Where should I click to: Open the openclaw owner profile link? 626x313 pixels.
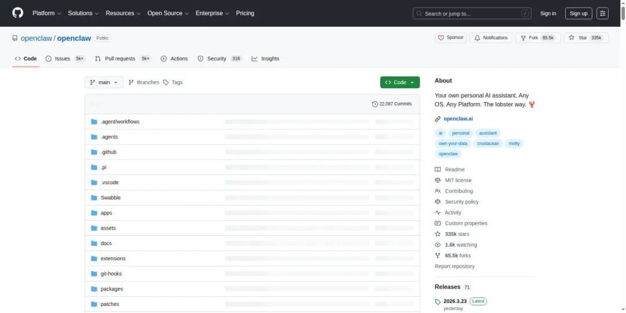(37, 38)
